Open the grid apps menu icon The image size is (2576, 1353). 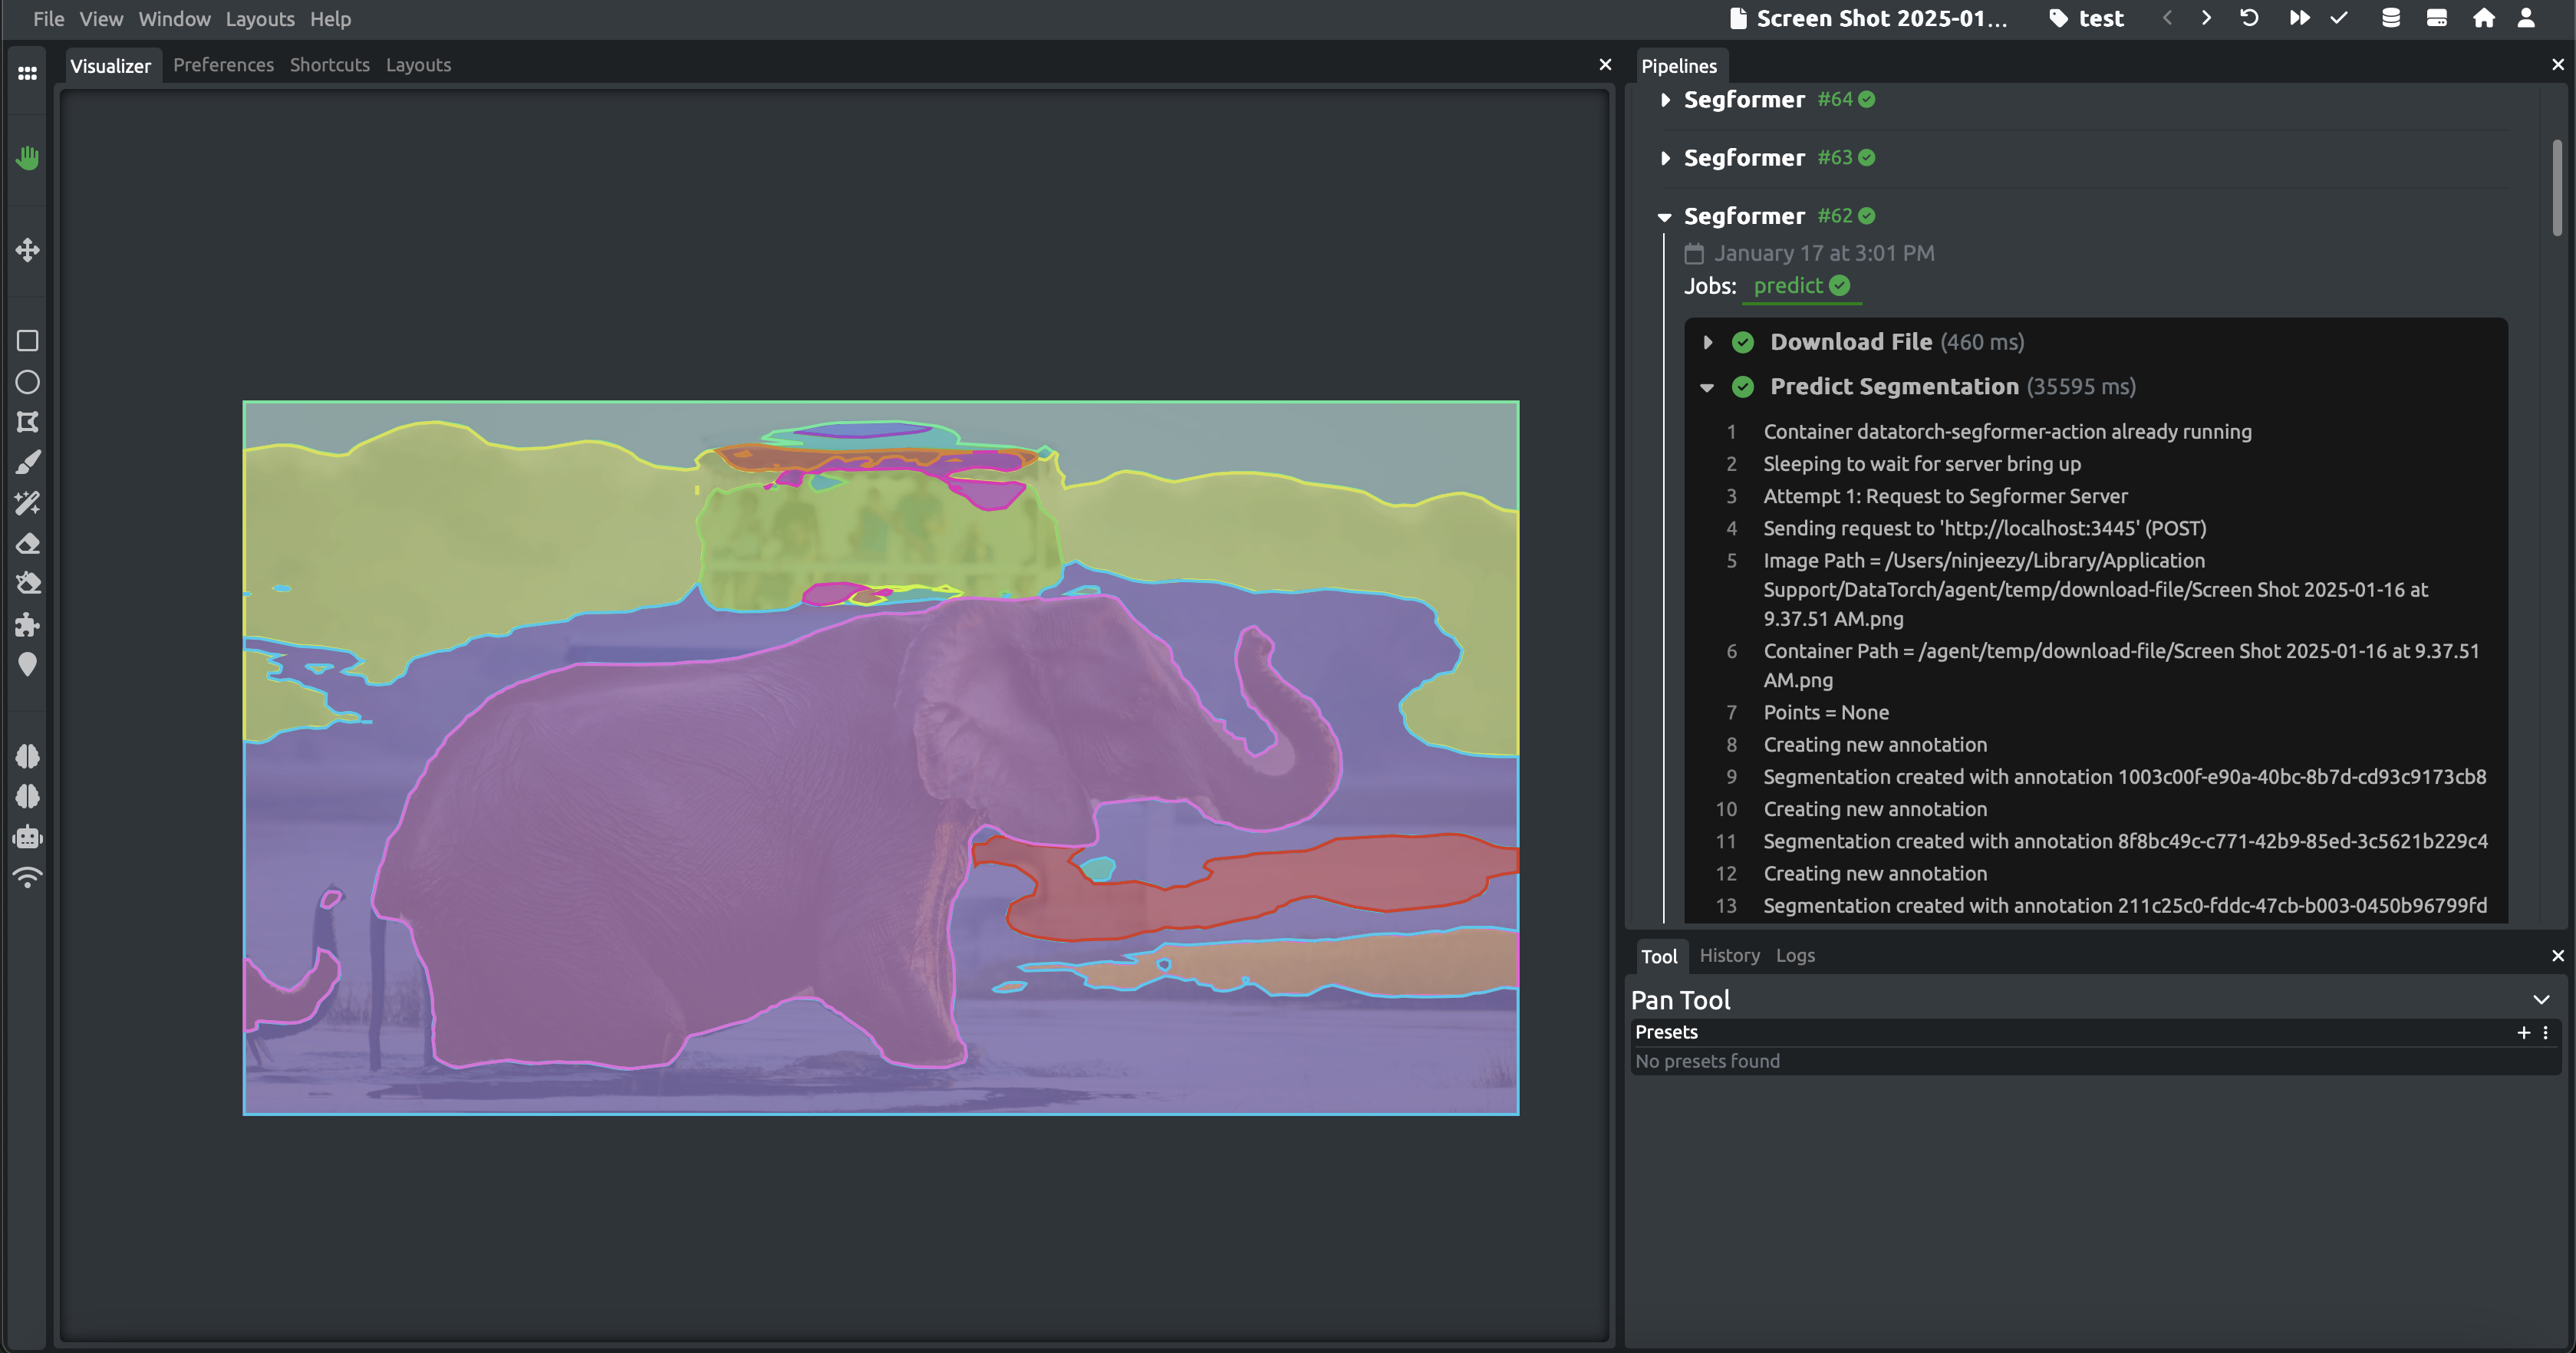click(x=27, y=73)
